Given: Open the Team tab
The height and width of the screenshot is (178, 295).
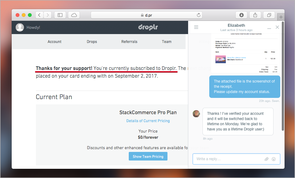Looking at the screenshot, I should tap(167, 41).
